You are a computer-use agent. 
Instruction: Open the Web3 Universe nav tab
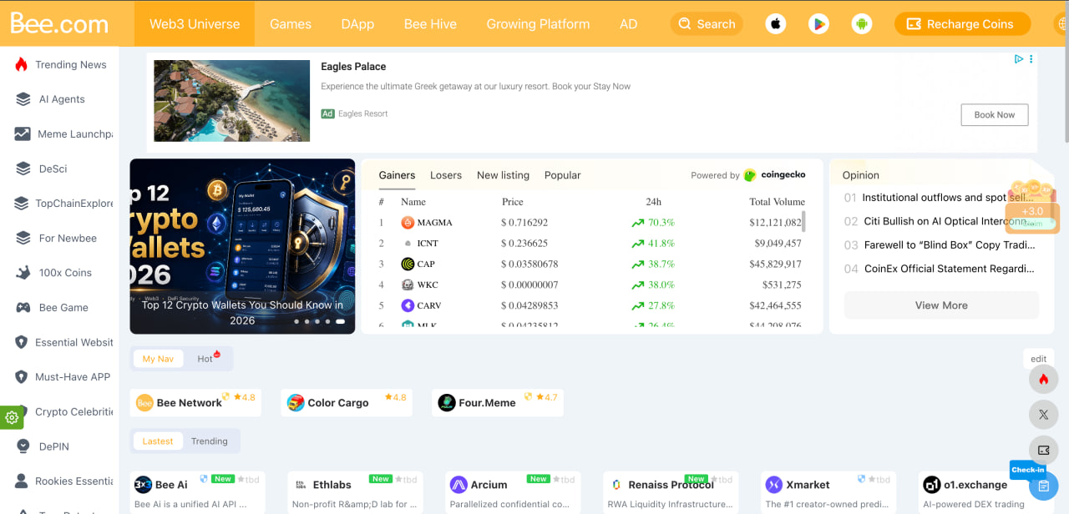(x=195, y=24)
